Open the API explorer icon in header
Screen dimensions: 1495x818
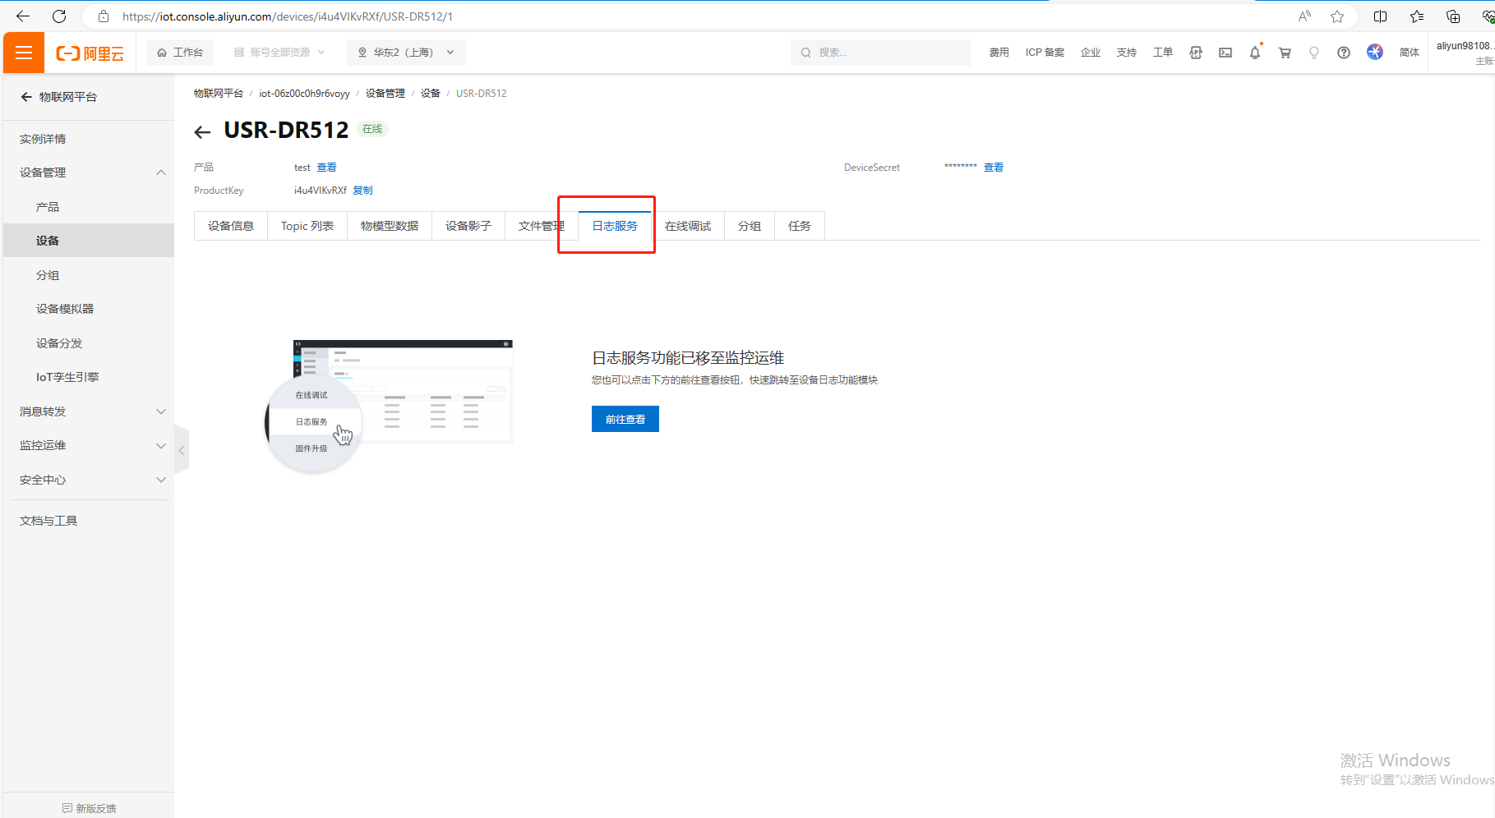pos(1195,53)
